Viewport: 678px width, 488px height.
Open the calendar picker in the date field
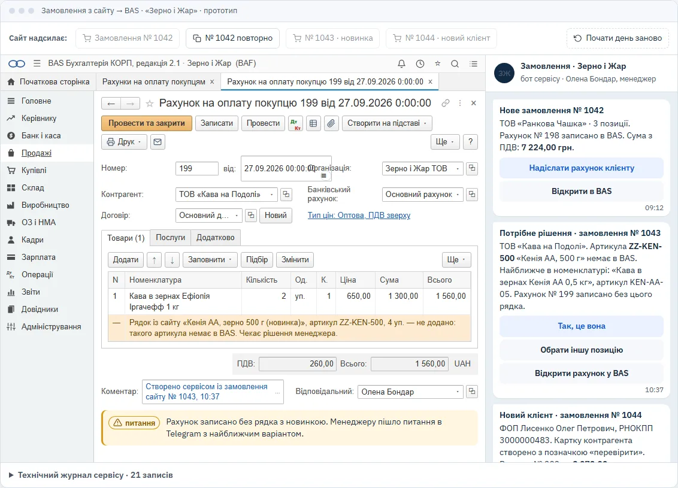click(x=323, y=176)
